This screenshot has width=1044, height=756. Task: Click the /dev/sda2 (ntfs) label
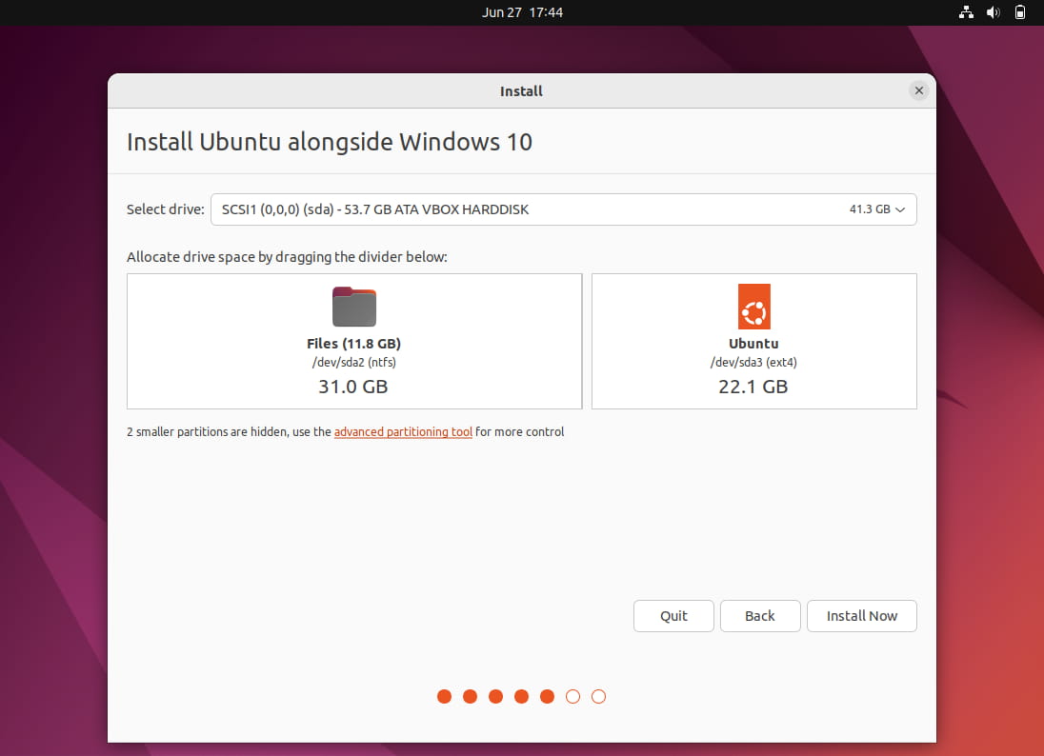(x=354, y=363)
